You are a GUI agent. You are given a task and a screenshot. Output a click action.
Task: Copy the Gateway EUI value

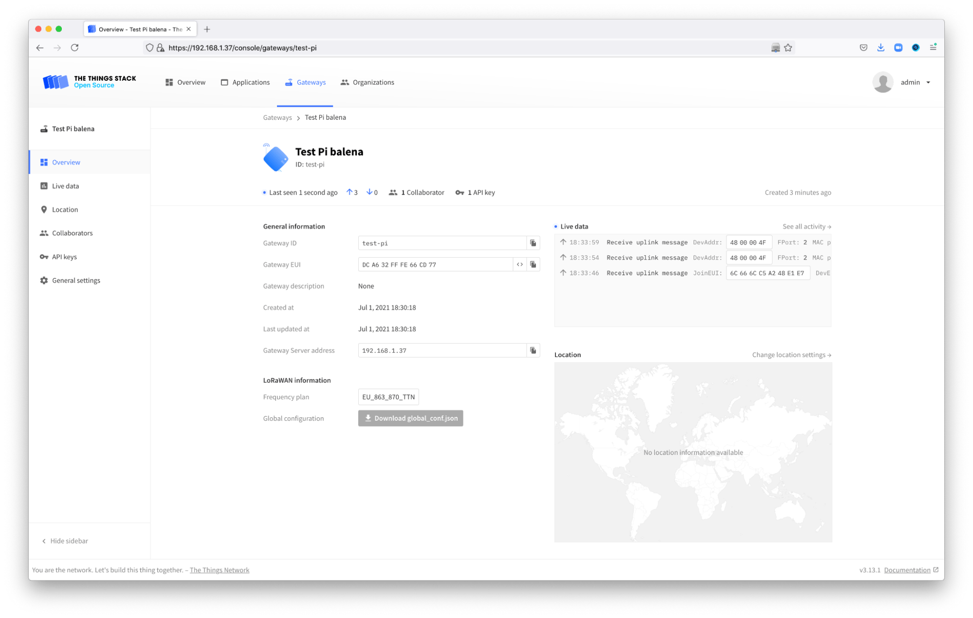533,264
